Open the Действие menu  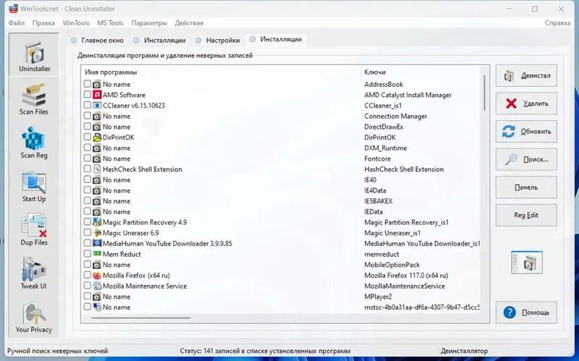[189, 23]
